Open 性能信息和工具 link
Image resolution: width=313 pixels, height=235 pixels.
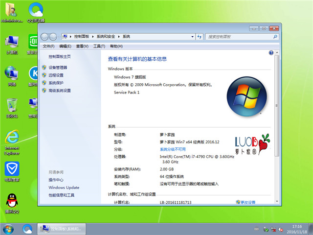pos(62,195)
